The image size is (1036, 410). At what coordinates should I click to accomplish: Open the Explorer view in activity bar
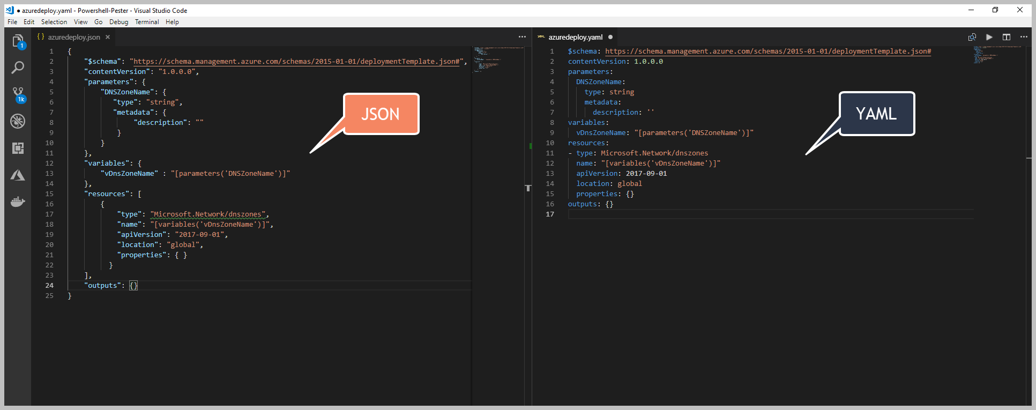pyautogui.click(x=18, y=41)
